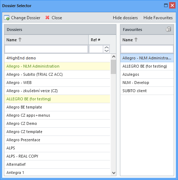This screenshot has width=178, height=180.
Task: Select the ALPS dossier row
Action: coord(57,148)
